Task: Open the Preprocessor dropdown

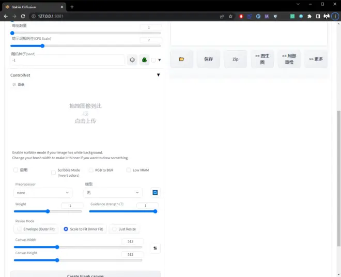Action: click(43, 193)
